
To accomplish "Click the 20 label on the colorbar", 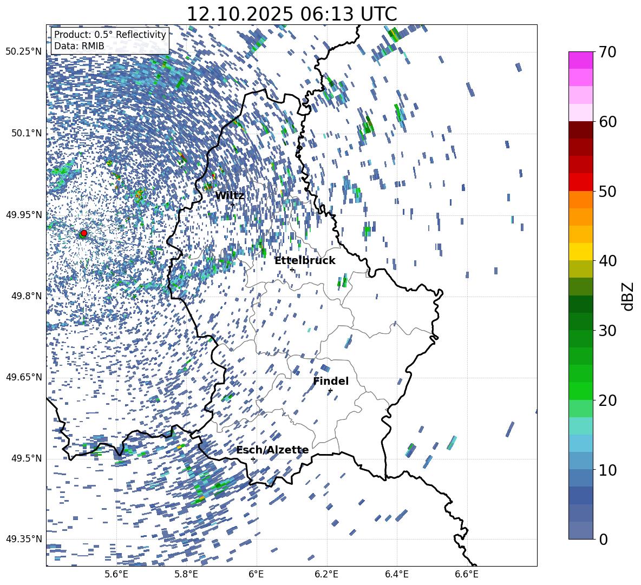I will click(608, 400).
